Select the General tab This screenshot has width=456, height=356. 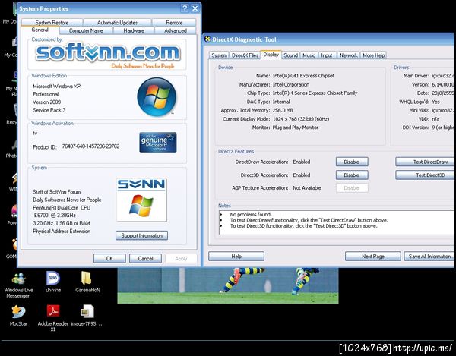click(x=40, y=30)
